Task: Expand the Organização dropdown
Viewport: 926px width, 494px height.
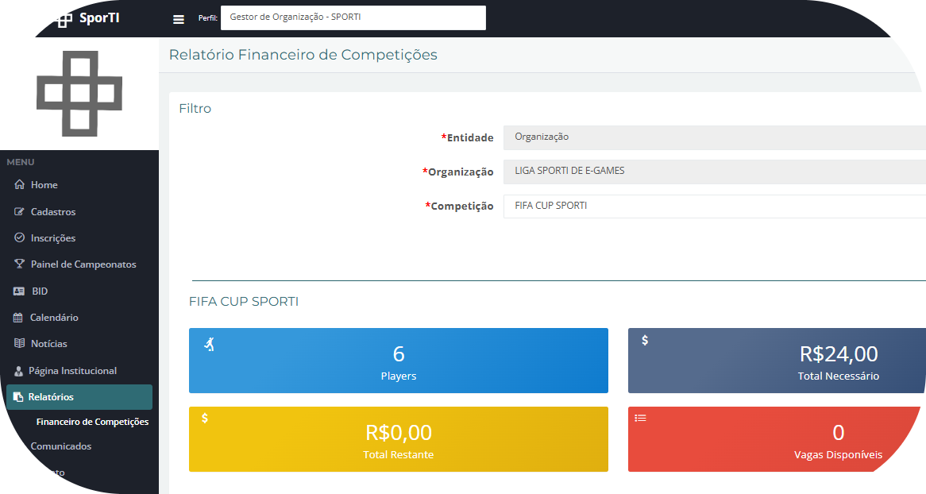Action: point(714,172)
